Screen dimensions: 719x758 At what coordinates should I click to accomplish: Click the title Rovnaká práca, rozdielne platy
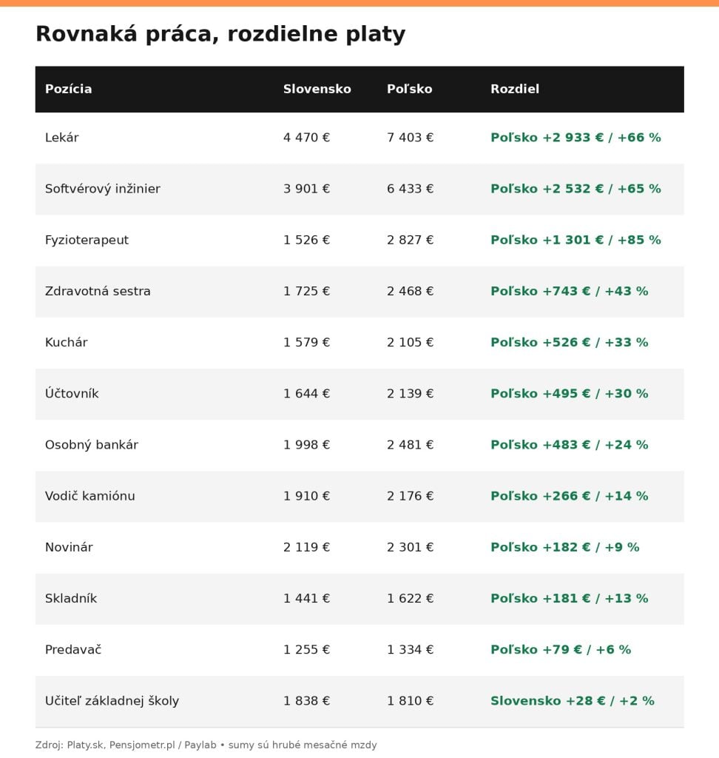point(220,34)
